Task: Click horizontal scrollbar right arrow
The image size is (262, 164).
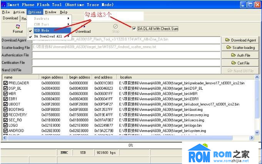Action: pyautogui.click(x=252, y=138)
